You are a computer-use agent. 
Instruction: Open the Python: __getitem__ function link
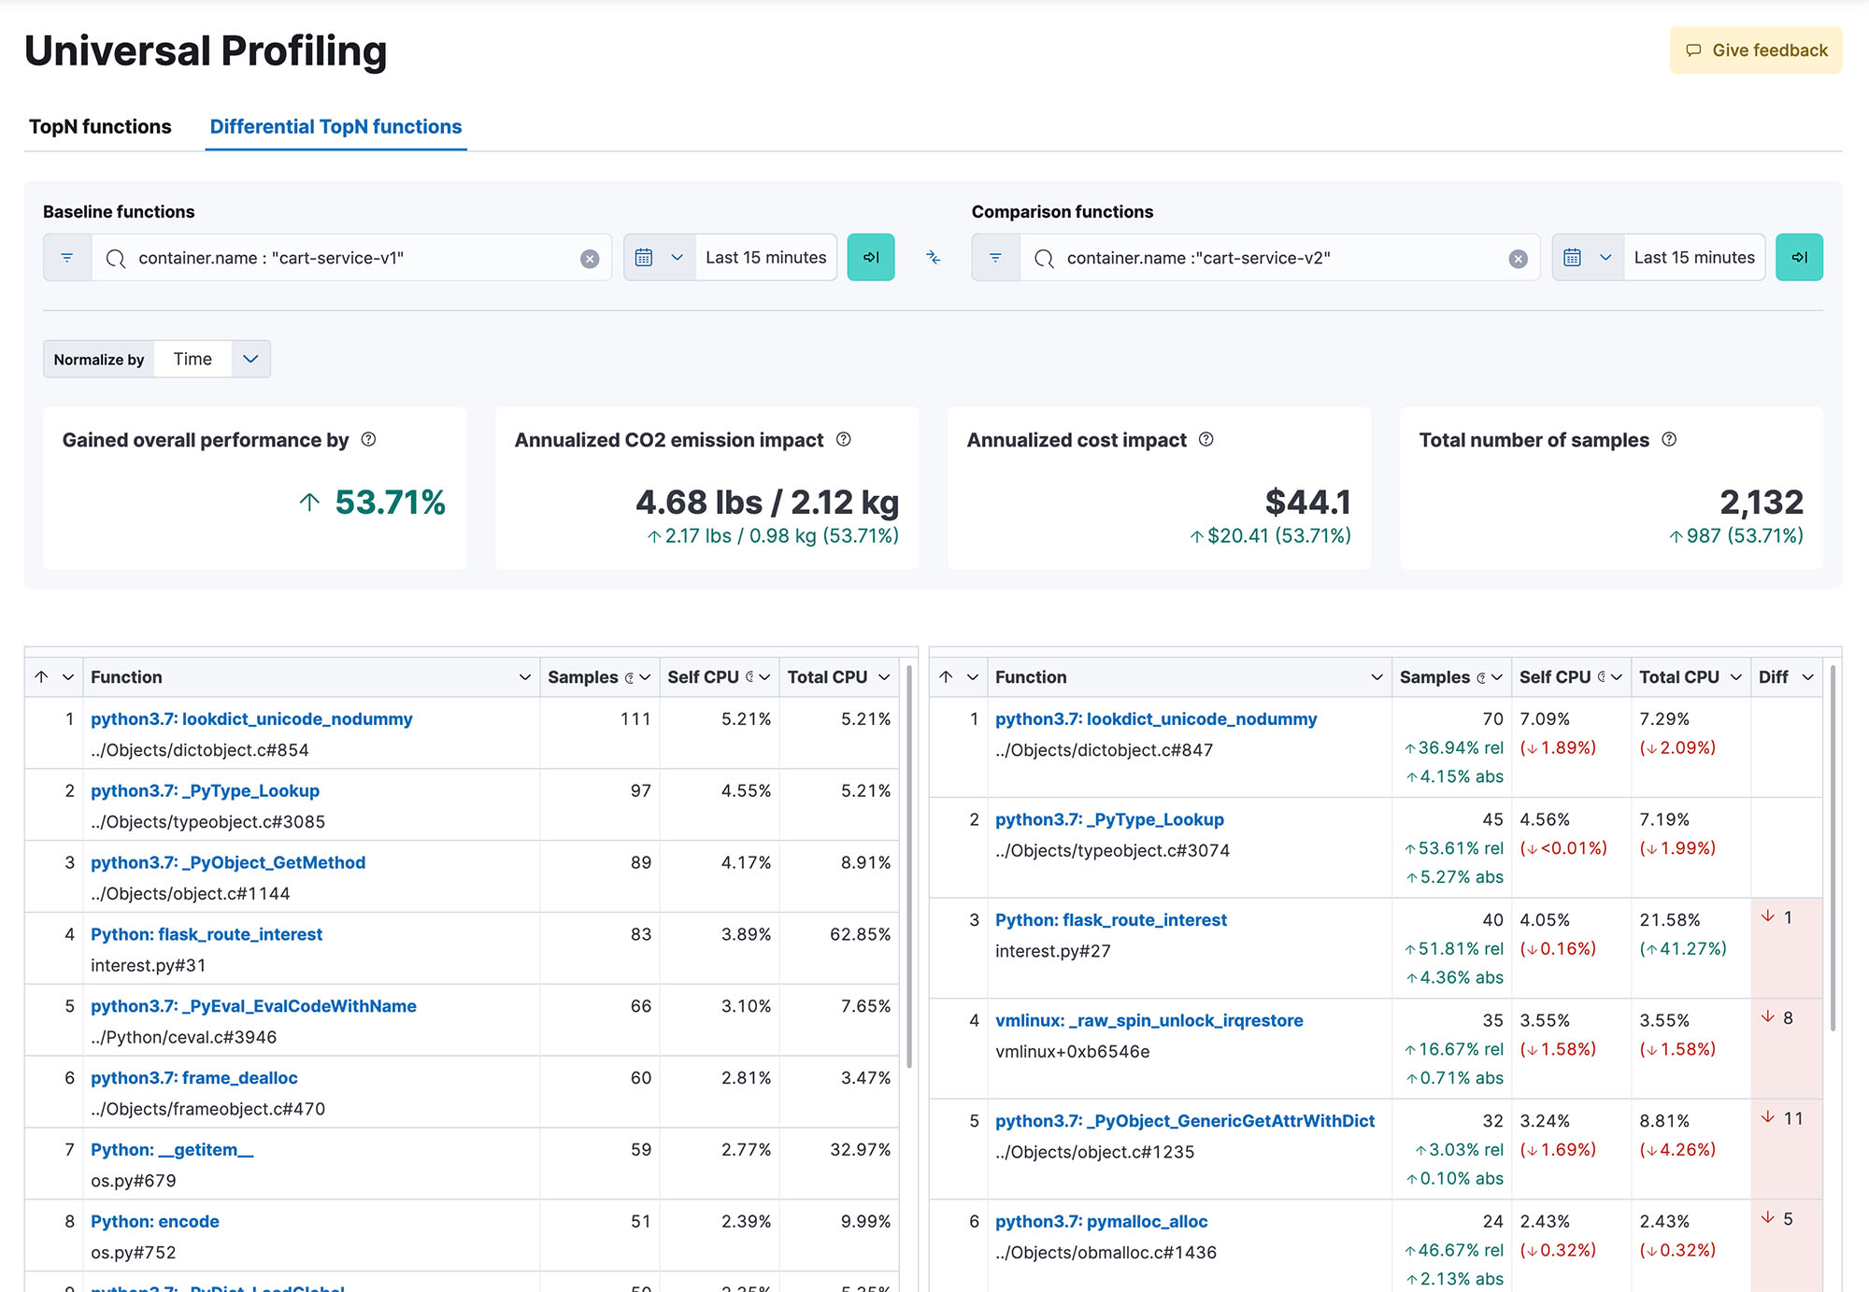[x=172, y=1151]
